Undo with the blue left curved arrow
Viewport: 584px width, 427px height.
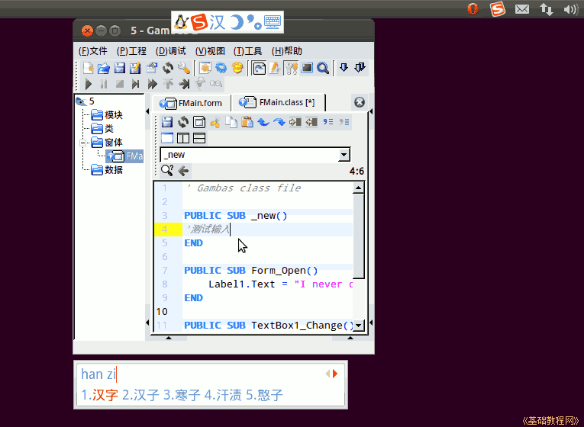pyautogui.click(x=263, y=122)
